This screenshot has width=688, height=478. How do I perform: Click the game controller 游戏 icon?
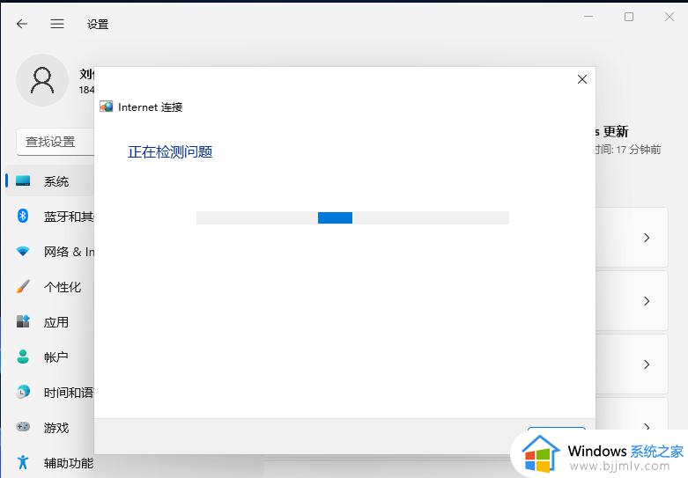tap(23, 427)
